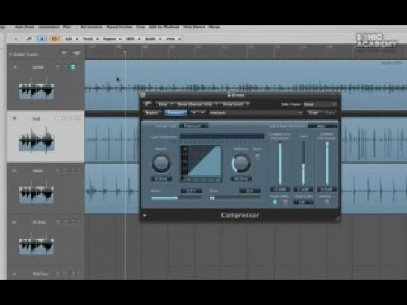Click the next preset arrow
407x305 pixels.
pos(202,113)
